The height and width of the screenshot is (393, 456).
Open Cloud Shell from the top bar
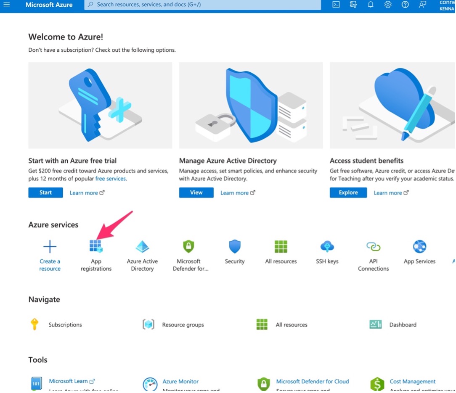coord(336,5)
